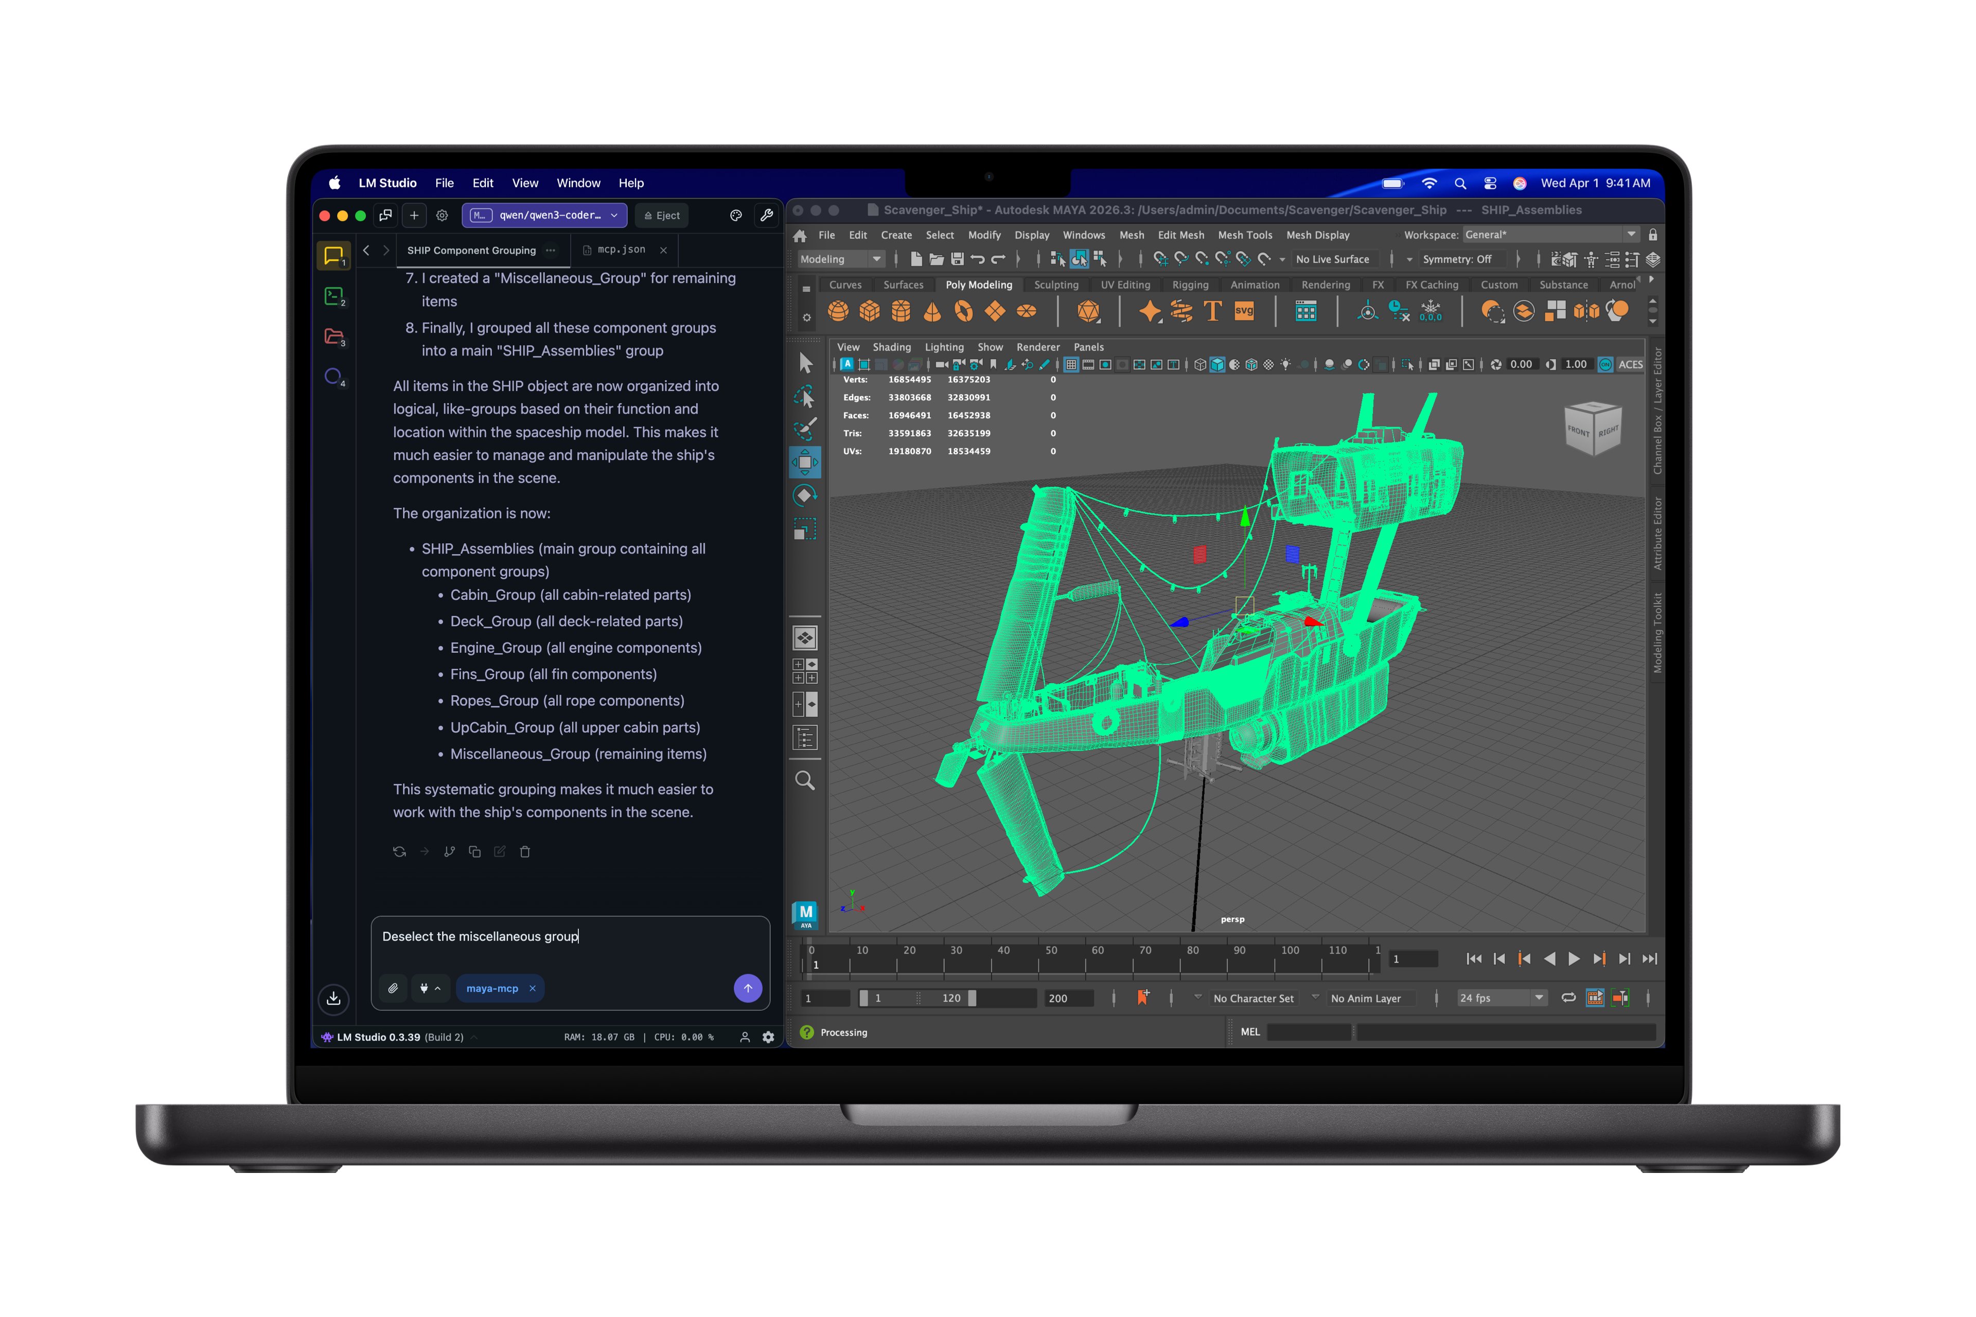The height and width of the screenshot is (1317, 1976).
Task: Click the Eject button in LM Studio
Action: pyautogui.click(x=662, y=215)
